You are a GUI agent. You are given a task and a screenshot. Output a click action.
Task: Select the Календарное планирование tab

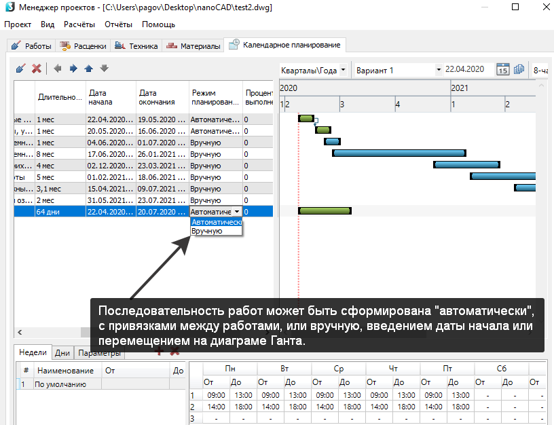pos(284,45)
